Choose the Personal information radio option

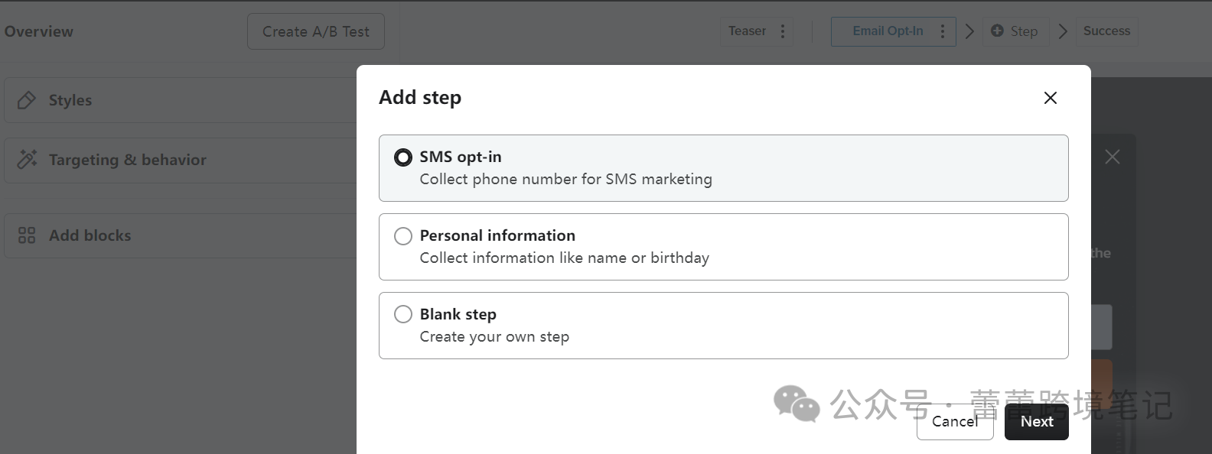click(x=403, y=236)
